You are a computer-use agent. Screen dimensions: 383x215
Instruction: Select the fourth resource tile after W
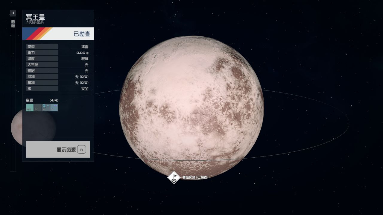click(54, 107)
